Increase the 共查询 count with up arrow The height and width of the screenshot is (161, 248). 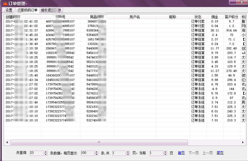click(45, 152)
